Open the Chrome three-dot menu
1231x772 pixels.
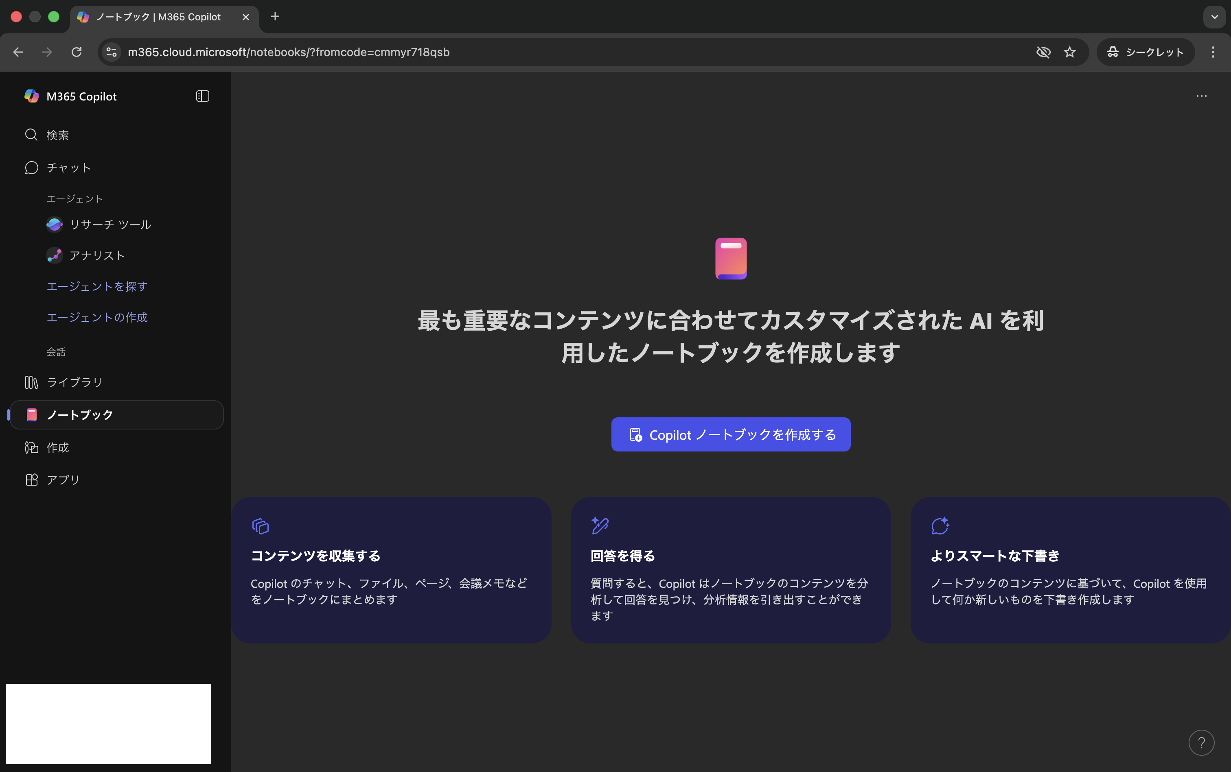point(1212,52)
